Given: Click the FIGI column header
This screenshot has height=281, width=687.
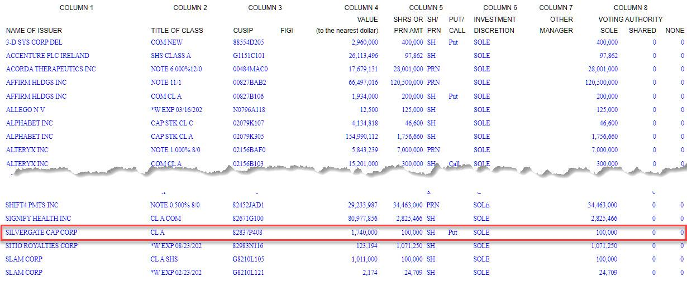Looking at the screenshot, I should [x=287, y=30].
